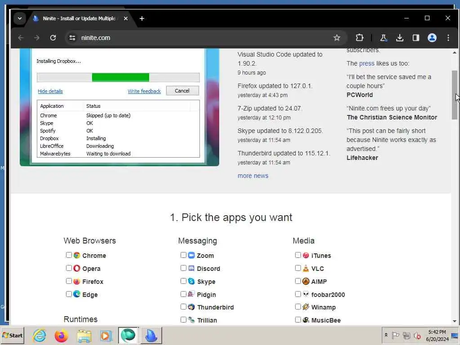Check the Firefox checkbox
460x345 pixels.
[x=69, y=281]
